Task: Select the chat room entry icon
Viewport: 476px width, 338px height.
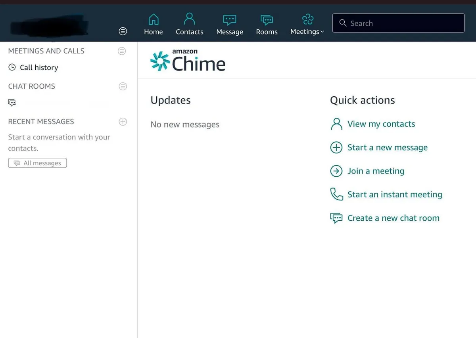Action: (x=12, y=103)
